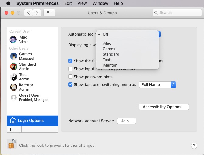Screen dimensions: 204x155
Task: Click Accessibility Options button
Action: [x=164, y=107]
